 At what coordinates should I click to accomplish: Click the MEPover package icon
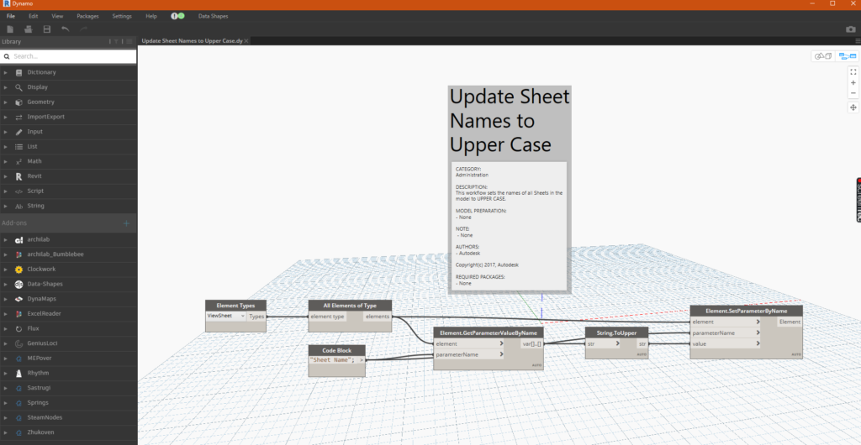tap(18, 359)
